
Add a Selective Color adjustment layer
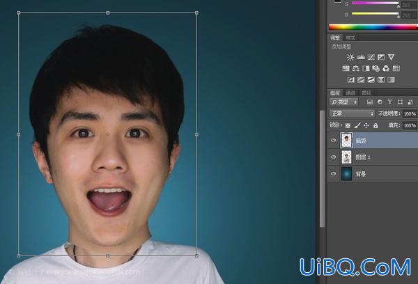(x=381, y=79)
